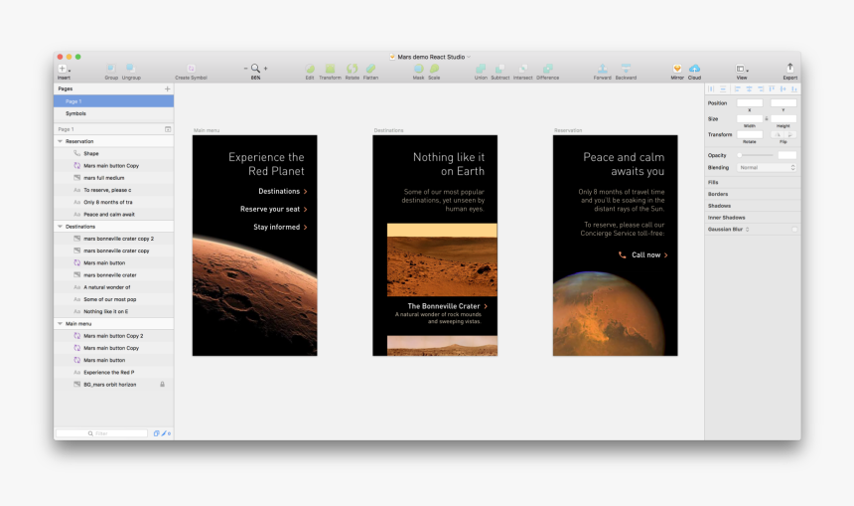Apply the Intersect boolean operation
The width and height of the screenshot is (854, 506).
(523, 69)
